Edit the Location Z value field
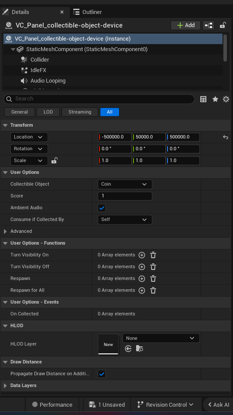This screenshot has width=233, height=415. click(x=183, y=137)
